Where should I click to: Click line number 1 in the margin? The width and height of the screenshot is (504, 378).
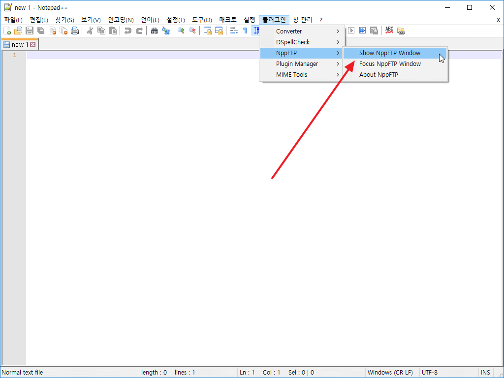click(x=14, y=55)
